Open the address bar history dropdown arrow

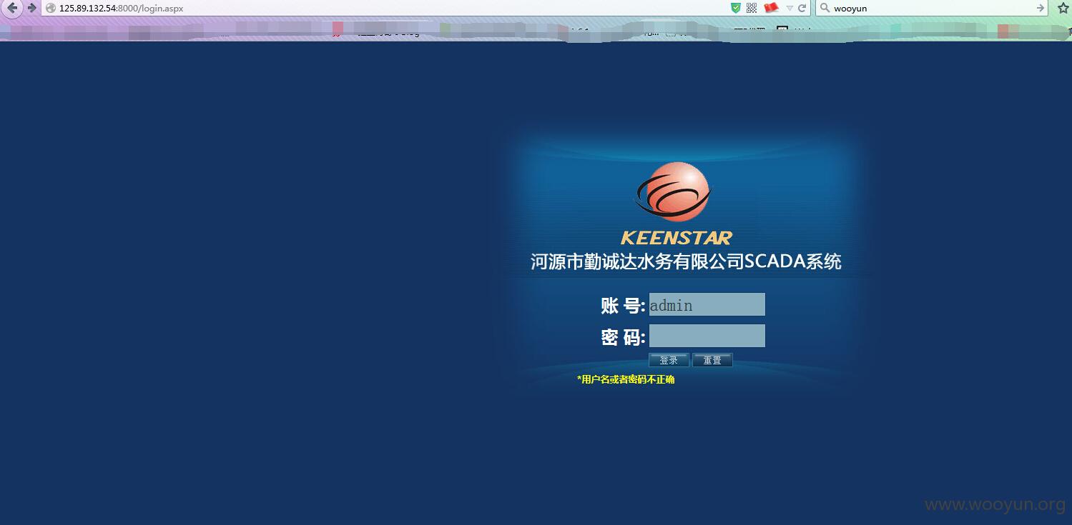790,9
